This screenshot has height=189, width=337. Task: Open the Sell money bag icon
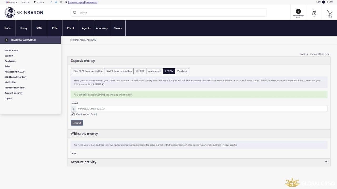click(x=314, y=12)
